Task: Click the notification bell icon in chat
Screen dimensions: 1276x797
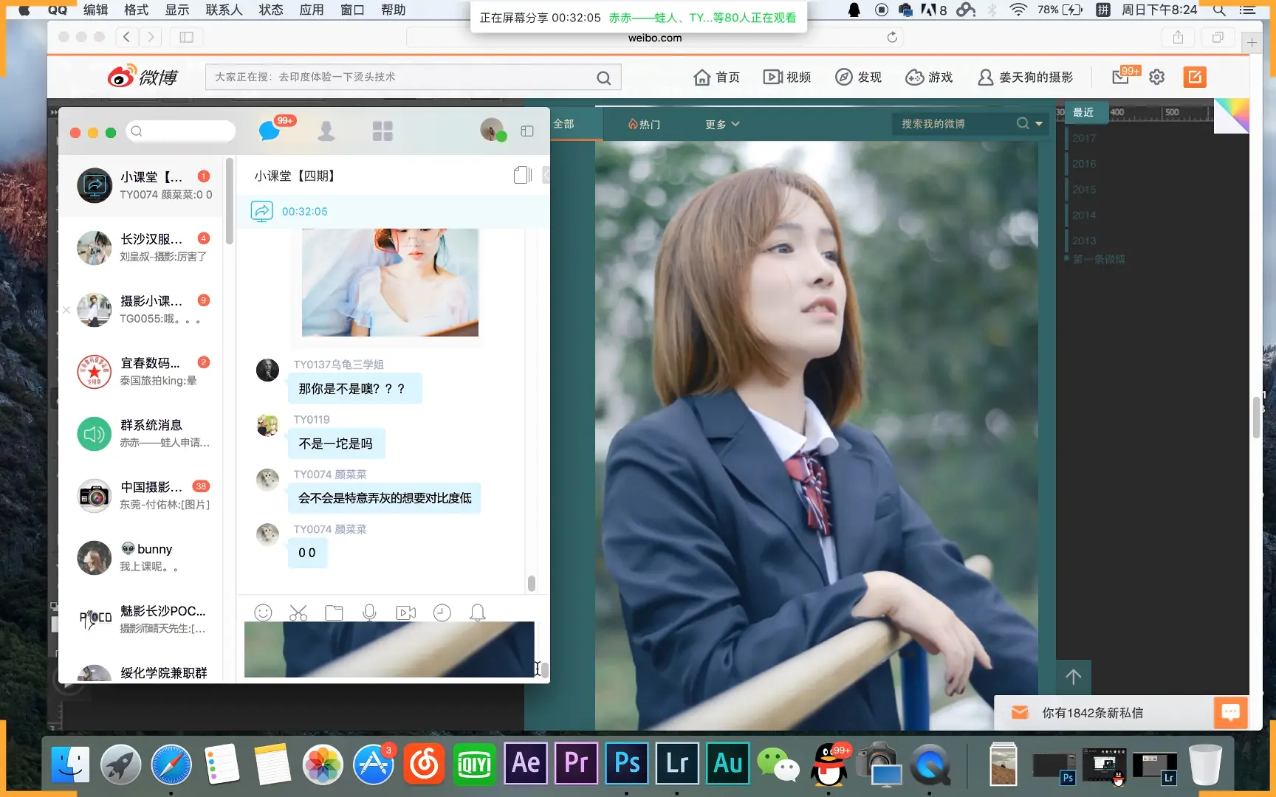Action: click(x=478, y=613)
